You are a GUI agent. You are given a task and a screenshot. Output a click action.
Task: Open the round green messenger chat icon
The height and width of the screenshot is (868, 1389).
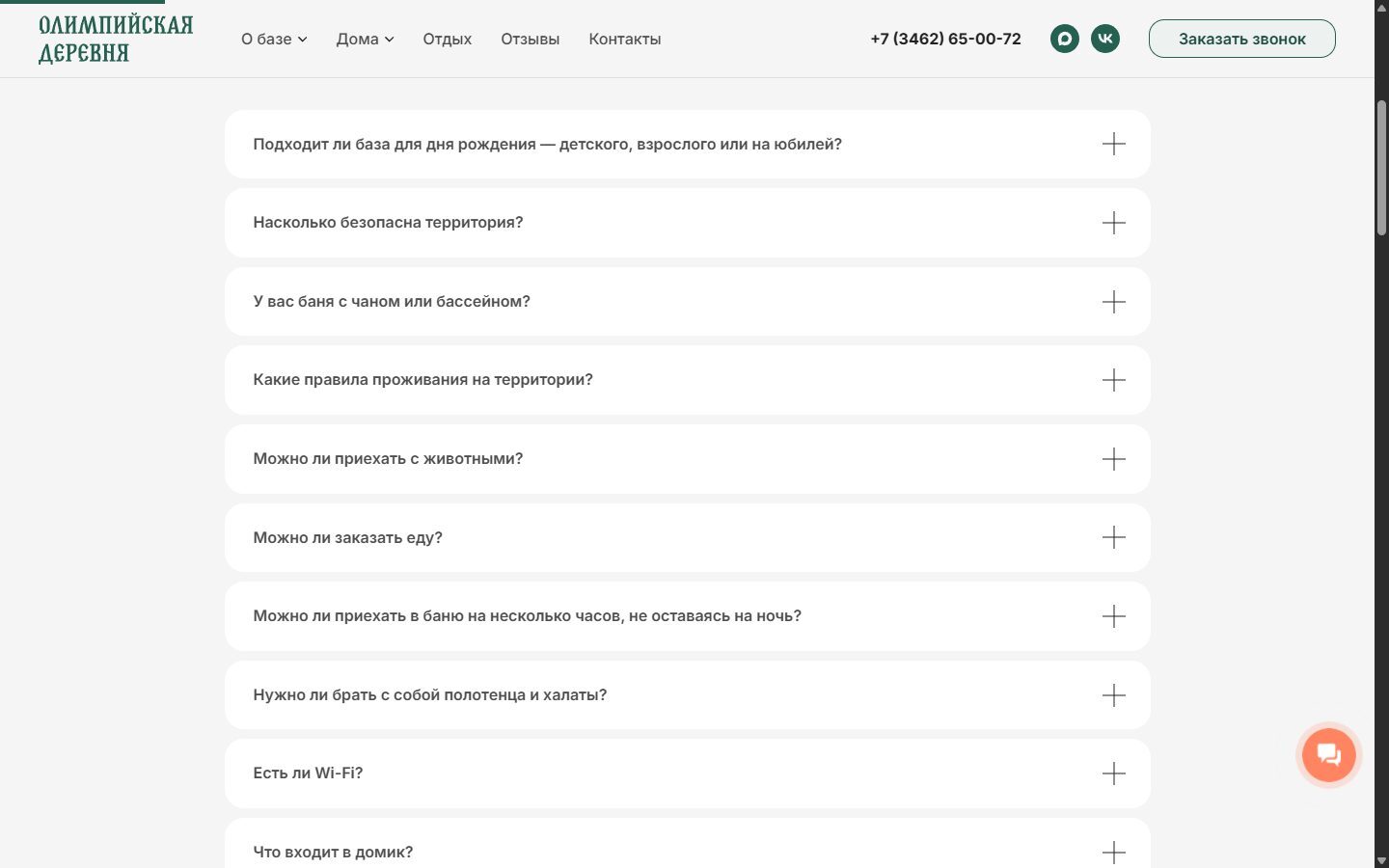1064,39
